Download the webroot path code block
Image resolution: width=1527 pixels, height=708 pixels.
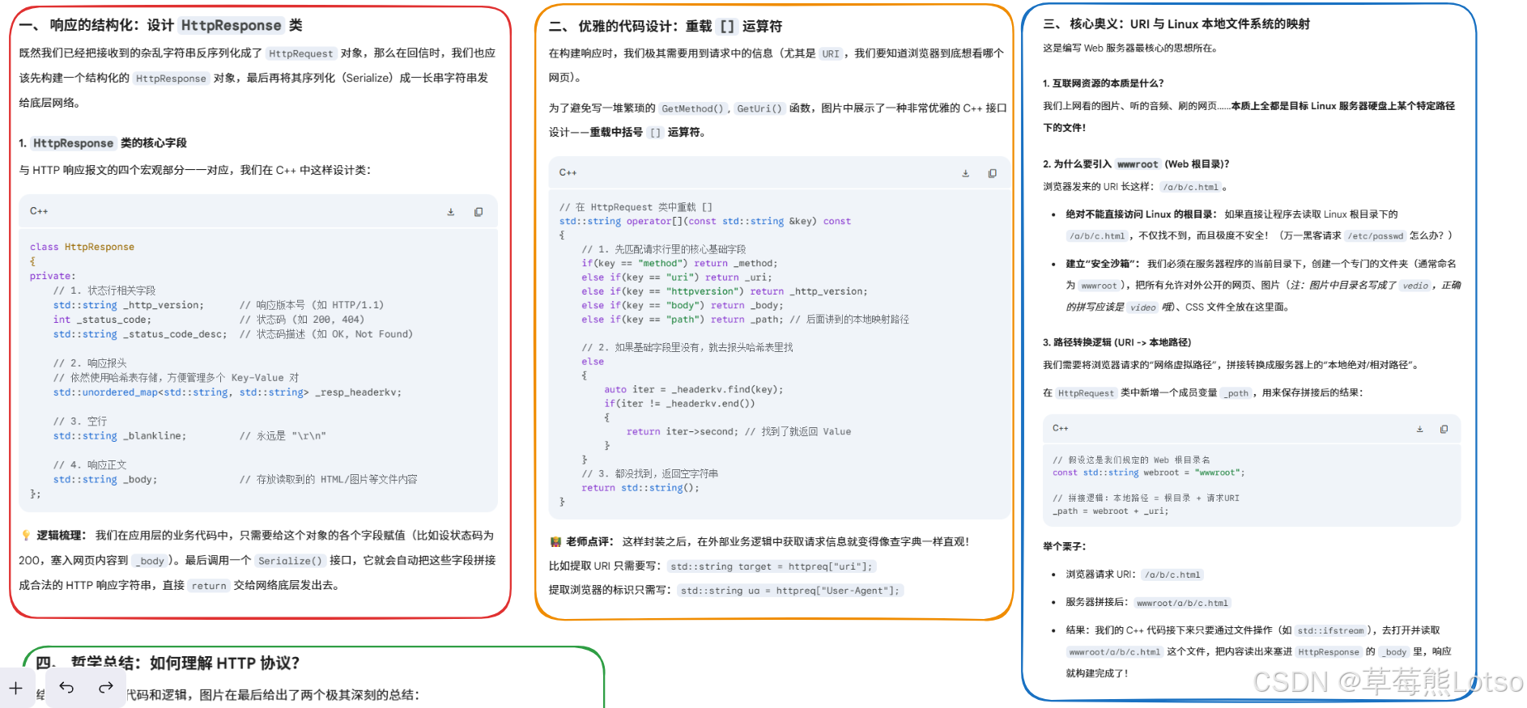pyautogui.click(x=1419, y=429)
